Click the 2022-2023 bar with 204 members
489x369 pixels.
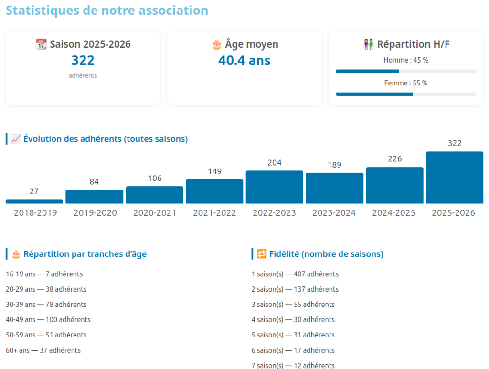coord(274,187)
